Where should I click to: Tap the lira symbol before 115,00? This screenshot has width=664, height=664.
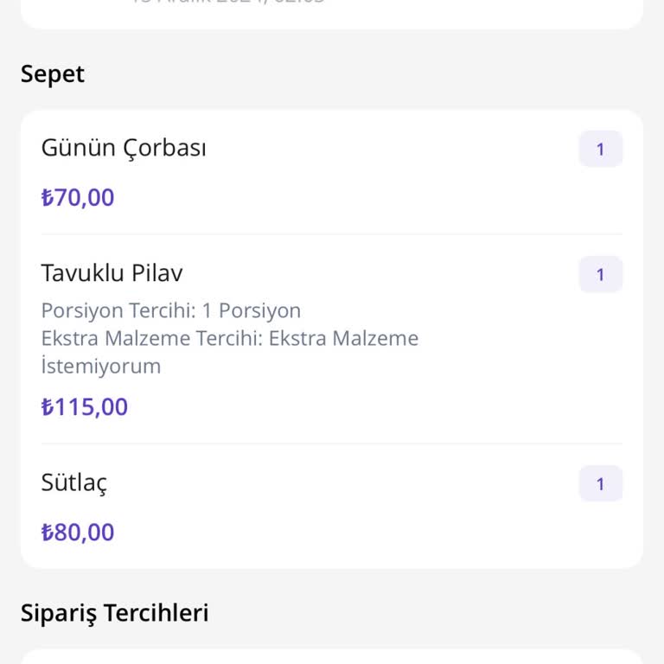(x=48, y=407)
